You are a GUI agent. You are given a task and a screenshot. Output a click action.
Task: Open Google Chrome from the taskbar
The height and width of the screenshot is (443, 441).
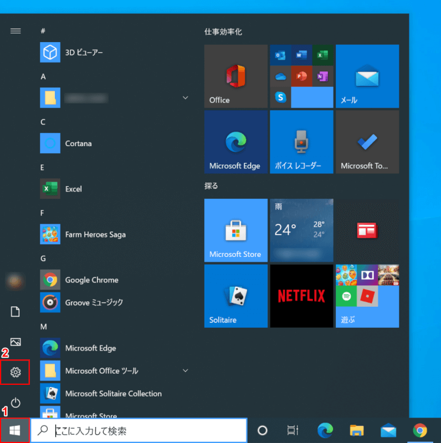420,430
